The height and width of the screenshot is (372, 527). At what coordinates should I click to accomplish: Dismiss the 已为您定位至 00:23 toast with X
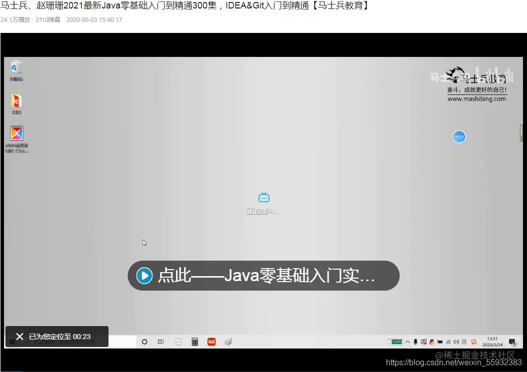pyautogui.click(x=19, y=337)
